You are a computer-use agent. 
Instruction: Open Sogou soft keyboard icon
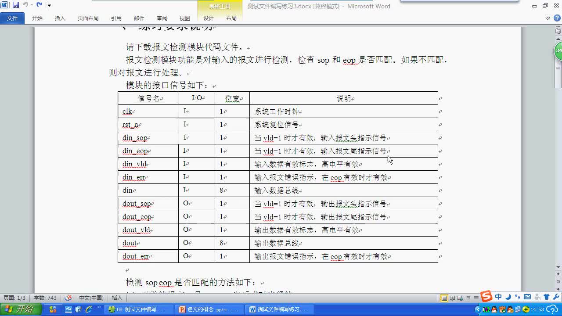click(x=527, y=297)
